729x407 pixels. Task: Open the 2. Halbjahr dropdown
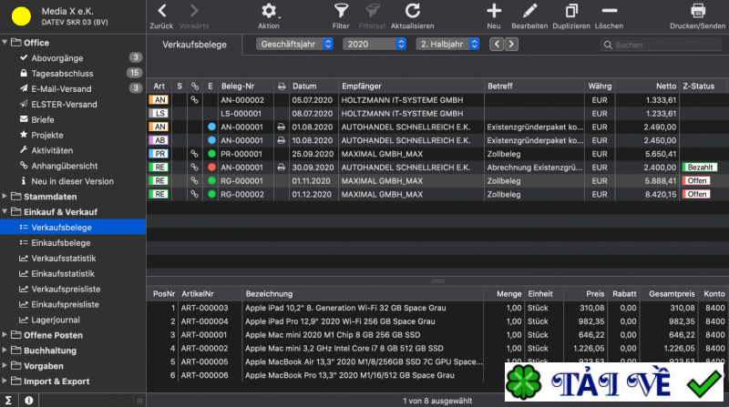[447, 44]
